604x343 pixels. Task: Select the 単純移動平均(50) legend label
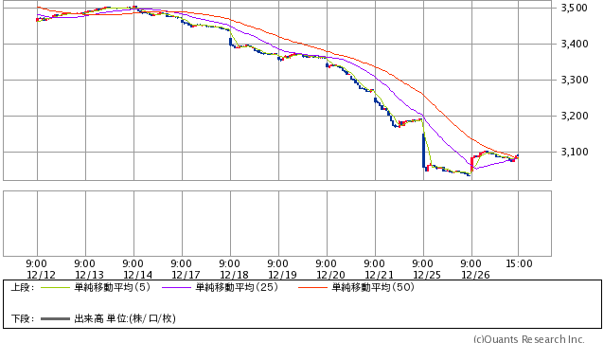click(x=373, y=287)
